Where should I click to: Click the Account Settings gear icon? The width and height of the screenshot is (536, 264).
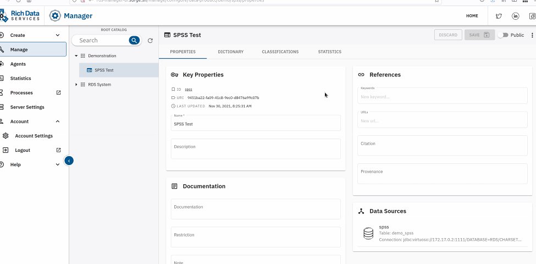(5, 136)
